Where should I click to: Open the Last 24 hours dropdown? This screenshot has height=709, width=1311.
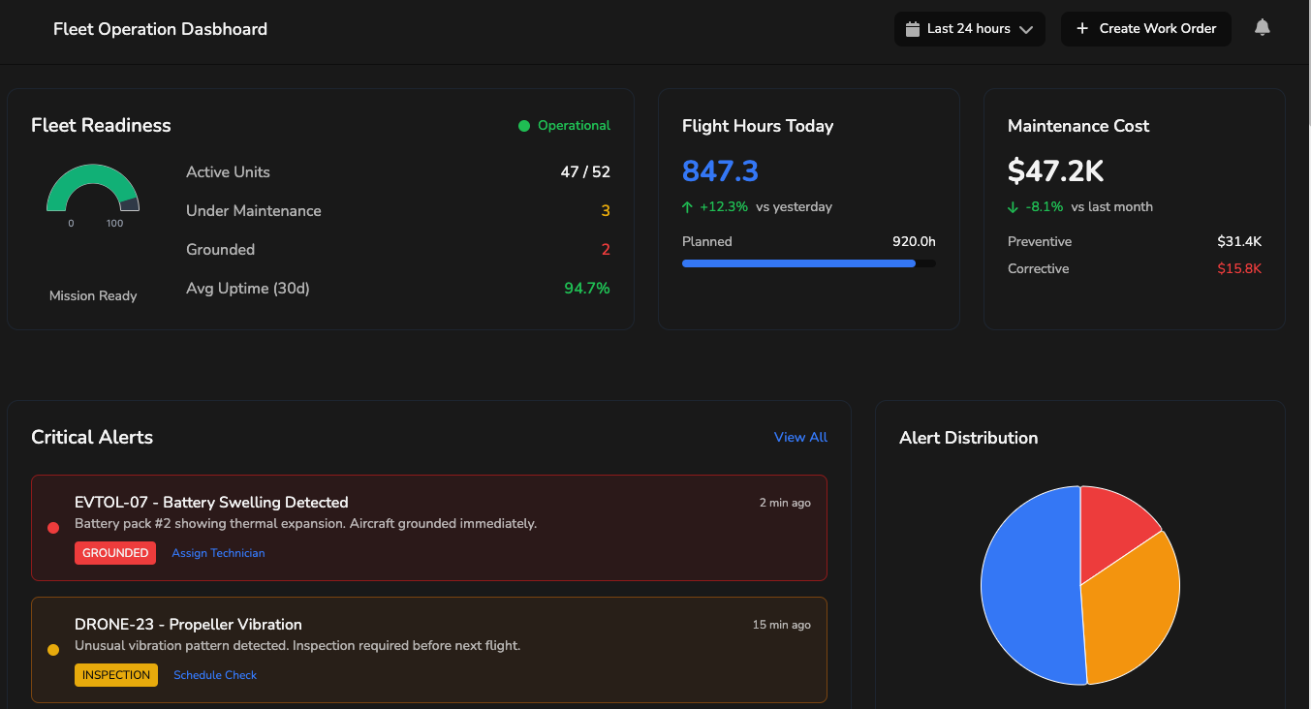click(x=969, y=28)
